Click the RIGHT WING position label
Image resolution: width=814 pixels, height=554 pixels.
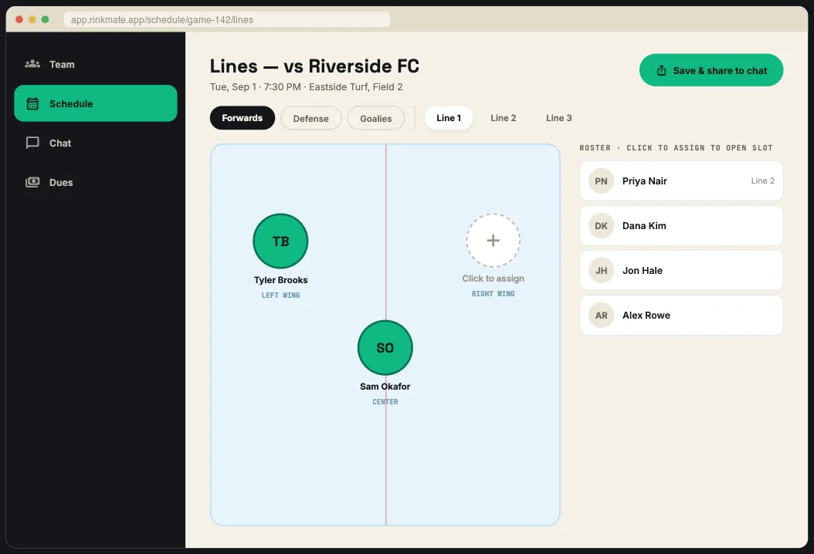pos(493,294)
